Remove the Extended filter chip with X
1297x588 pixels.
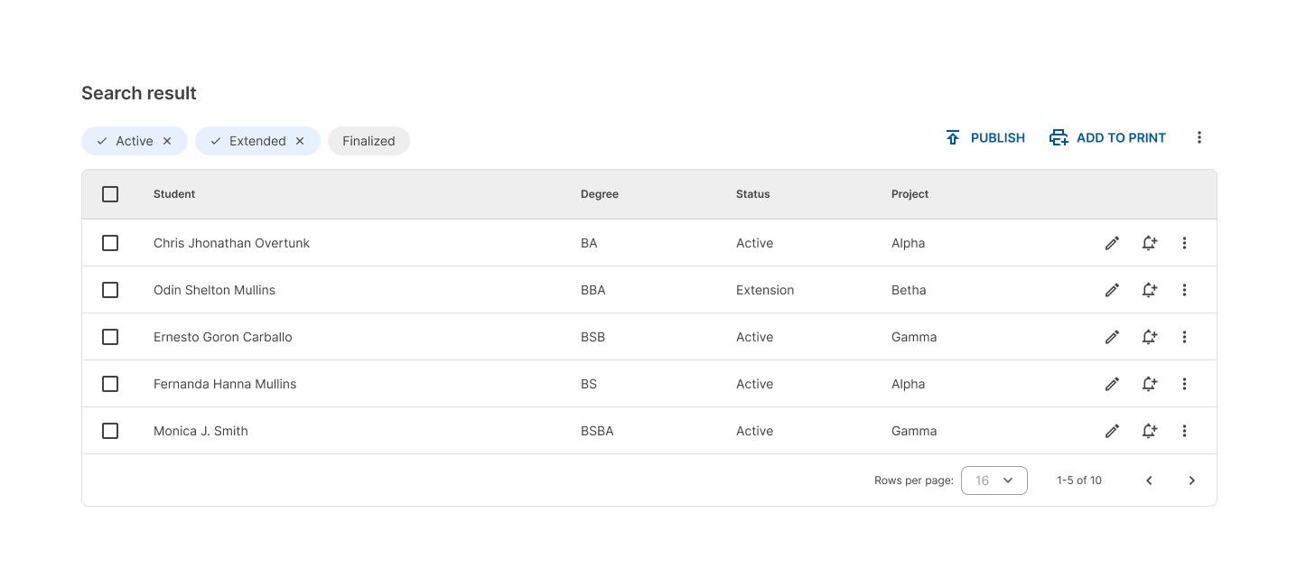(x=300, y=141)
